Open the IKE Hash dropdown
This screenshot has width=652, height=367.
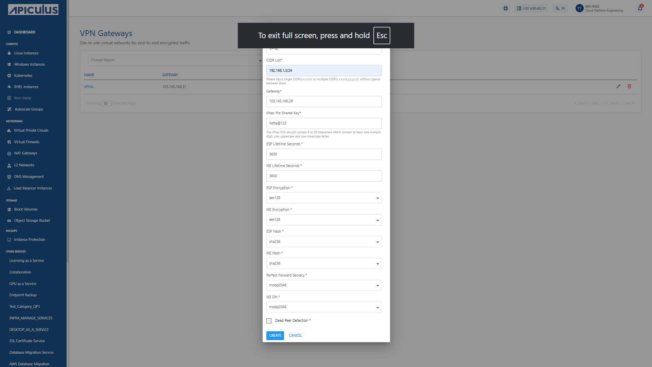tap(324, 264)
